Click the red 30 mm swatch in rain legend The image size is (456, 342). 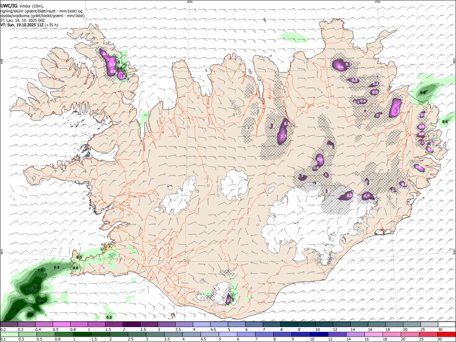tap(447, 335)
